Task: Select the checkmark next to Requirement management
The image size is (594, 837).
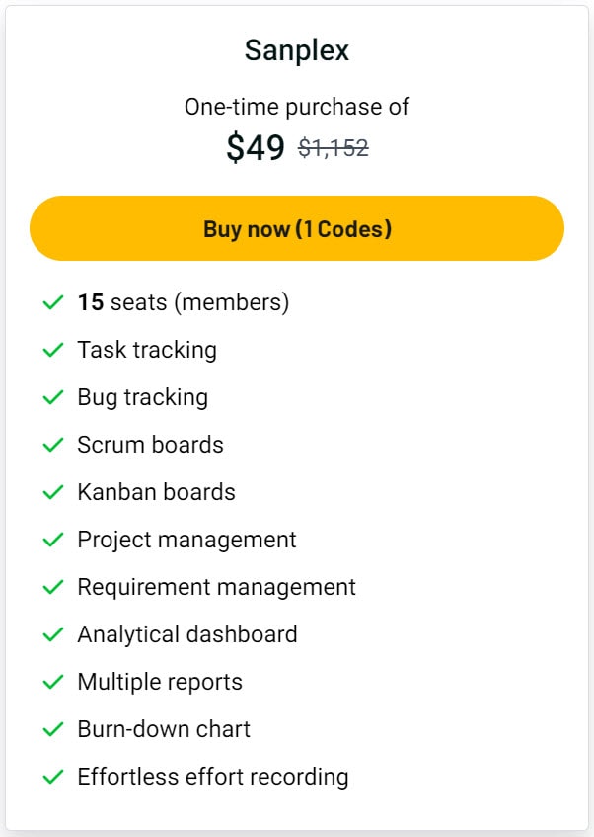Action: pos(54,587)
